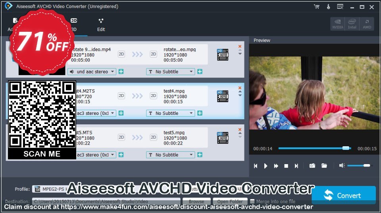Open the 3D toolbar item
This screenshot has width=381, height=213.
click(74, 25)
